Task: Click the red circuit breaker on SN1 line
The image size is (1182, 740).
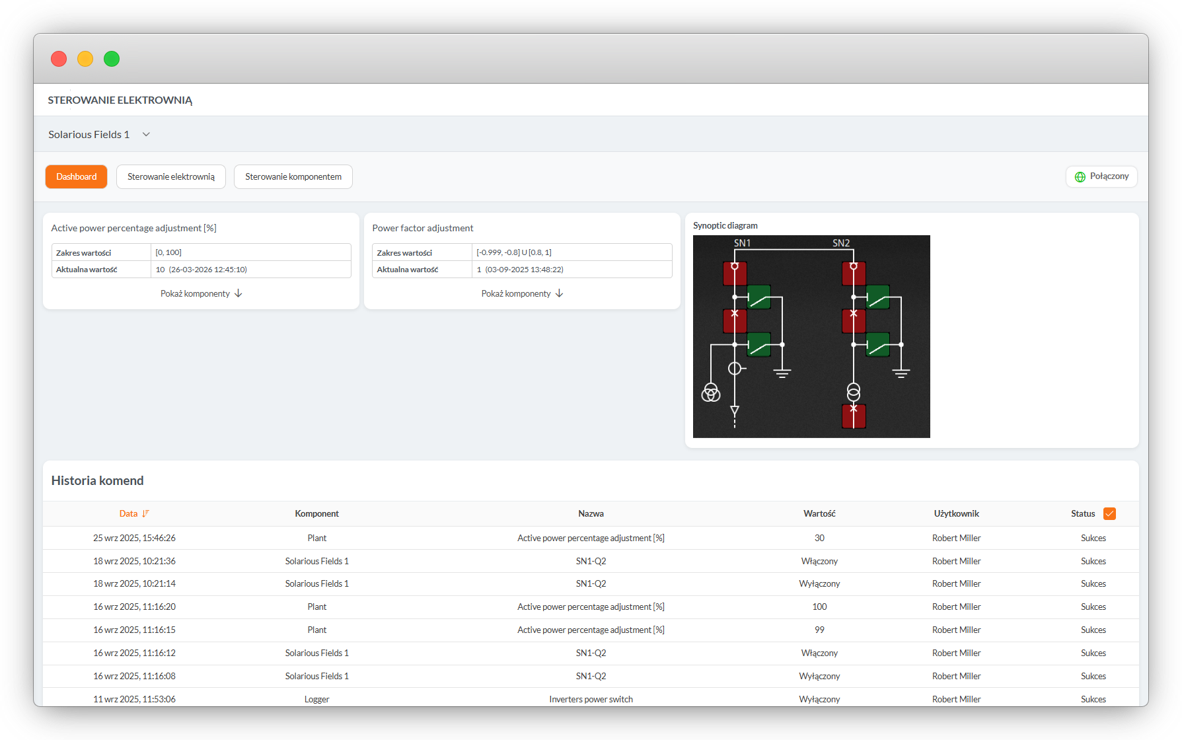Action: coord(735,320)
